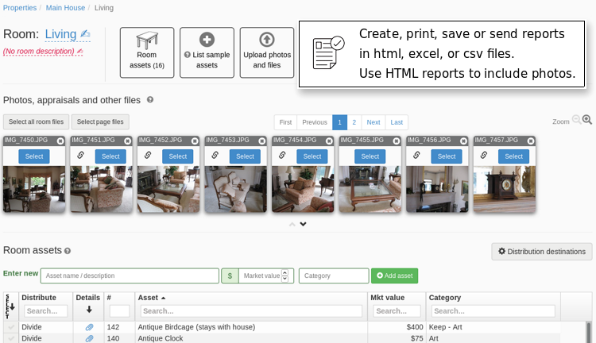Remove IMG_7450.JPG using its X icon
The image size is (596, 343).
click(x=60, y=141)
